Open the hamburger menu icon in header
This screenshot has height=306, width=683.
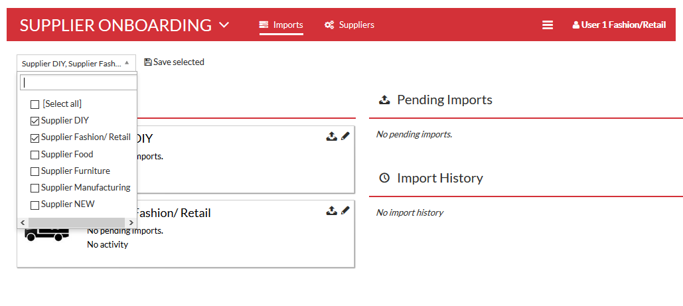coord(548,25)
